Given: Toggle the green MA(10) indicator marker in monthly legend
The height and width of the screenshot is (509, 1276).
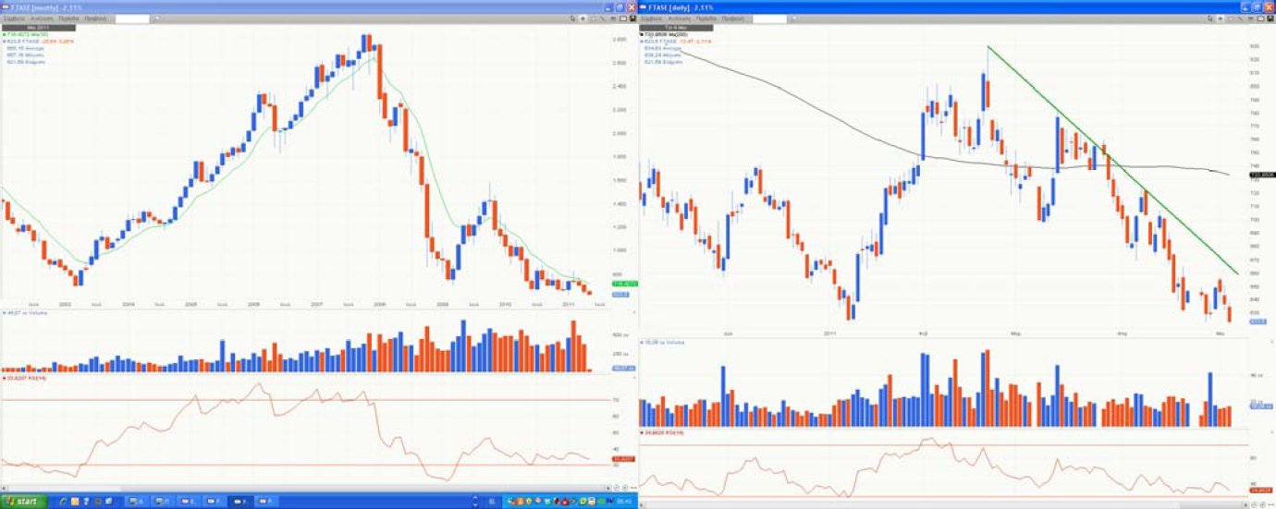Looking at the screenshot, I should (x=4, y=35).
